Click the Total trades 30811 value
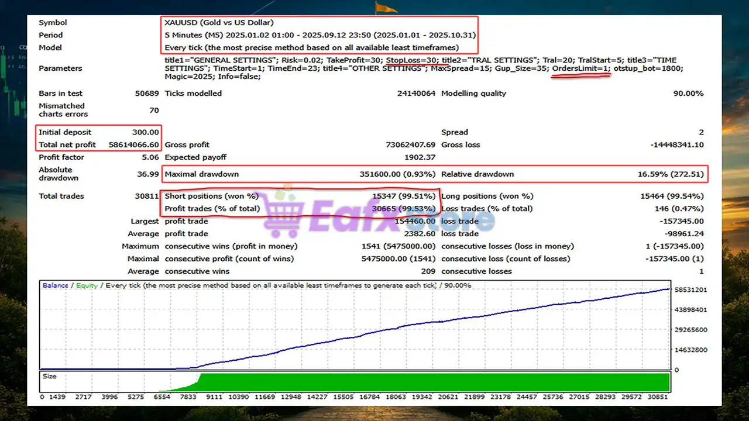The height and width of the screenshot is (421, 749). 148,196
